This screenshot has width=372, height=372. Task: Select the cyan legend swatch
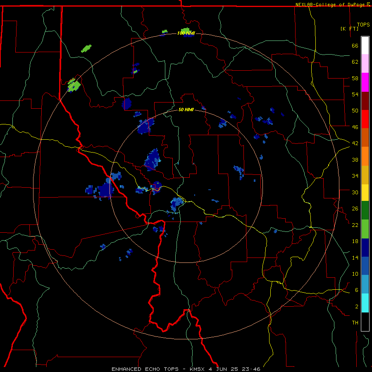[365, 303]
